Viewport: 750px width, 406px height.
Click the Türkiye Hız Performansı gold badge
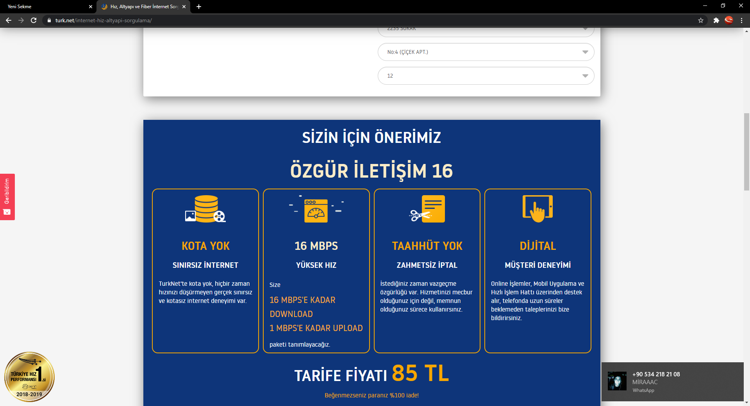pyautogui.click(x=29, y=377)
